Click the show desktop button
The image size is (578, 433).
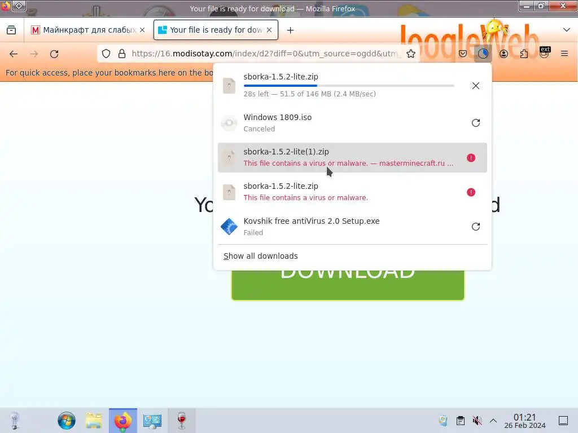563,421
